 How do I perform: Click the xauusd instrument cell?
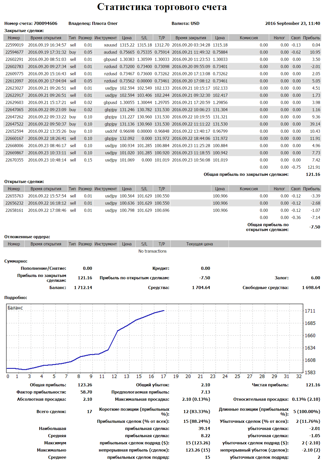[x=110, y=45]
